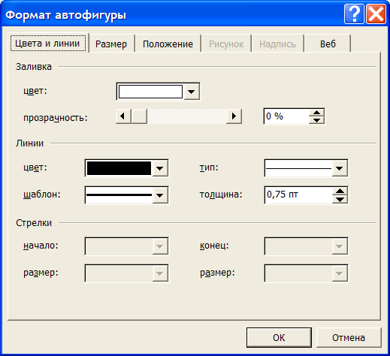
Task: Click the transparency slider left arrow
Action: coord(123,116)
